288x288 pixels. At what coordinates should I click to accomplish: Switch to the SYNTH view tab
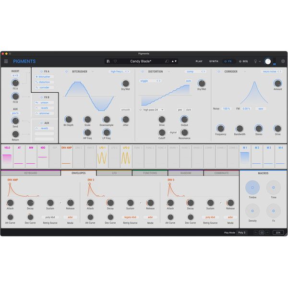coord(214,61)
